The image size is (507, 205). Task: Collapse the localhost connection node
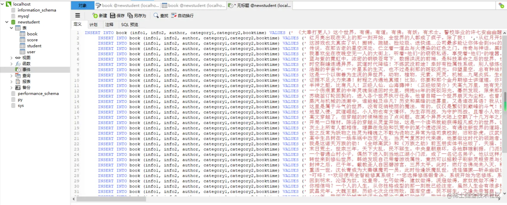coord(3,4)
